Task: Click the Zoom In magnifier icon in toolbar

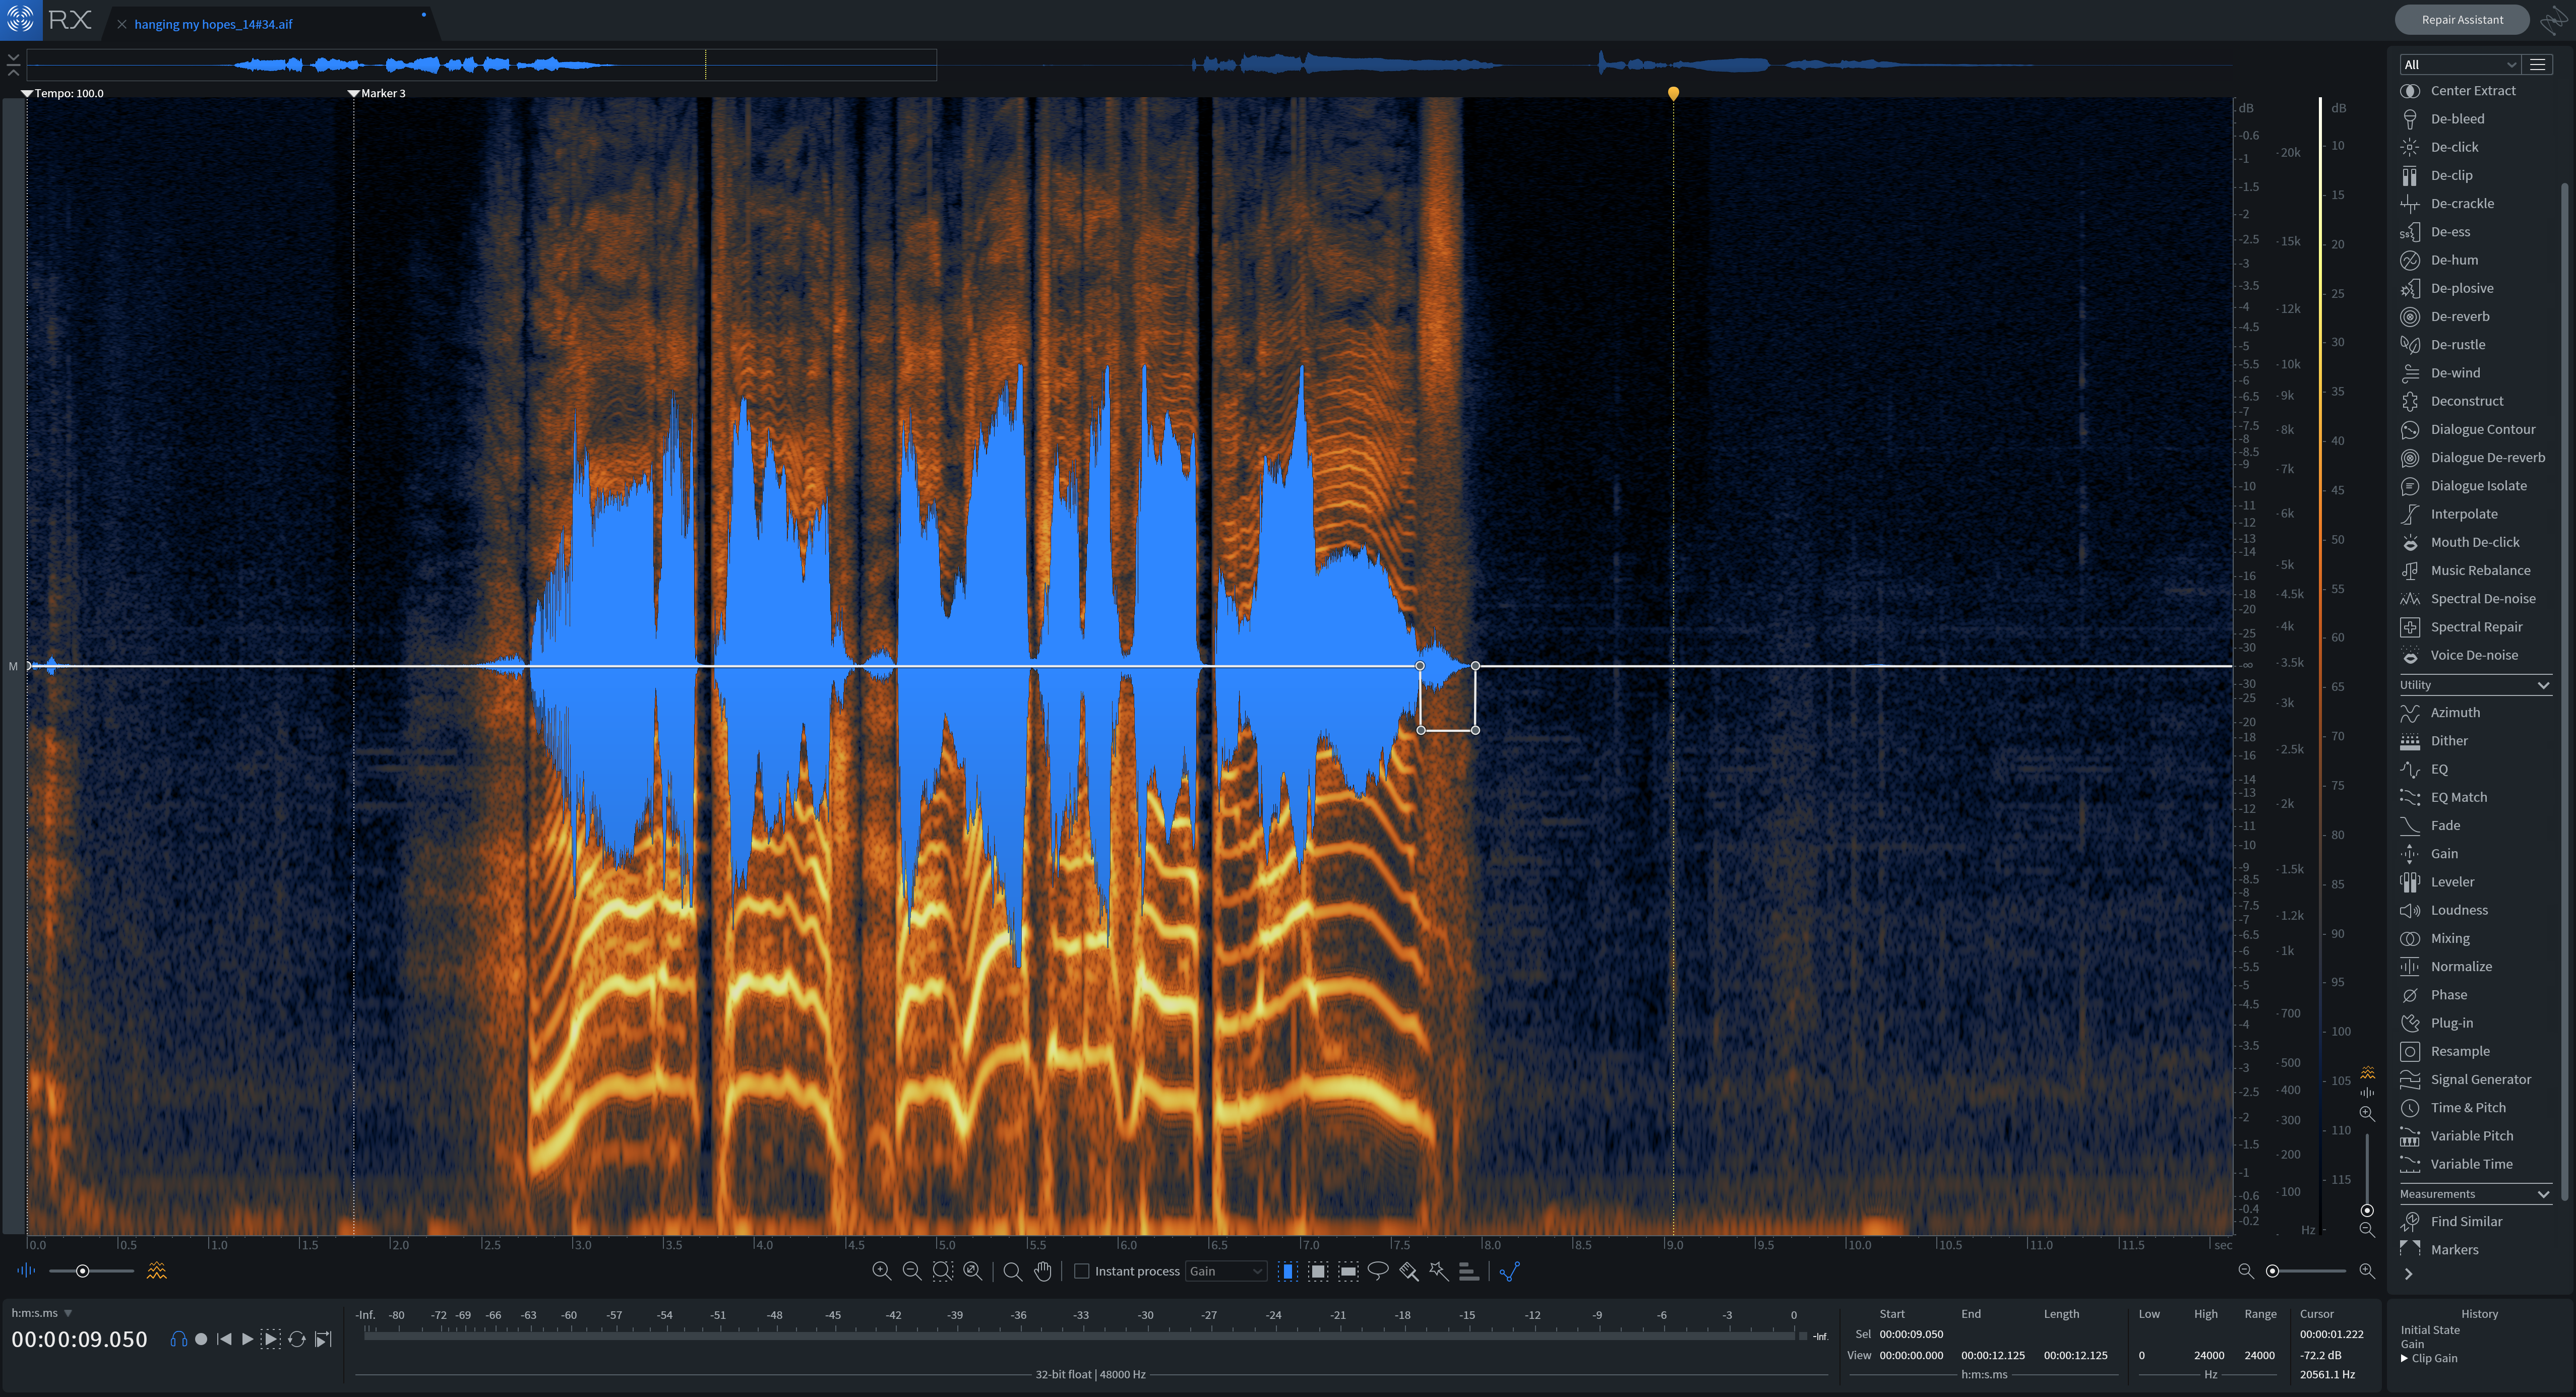Action: point(881,1271)
